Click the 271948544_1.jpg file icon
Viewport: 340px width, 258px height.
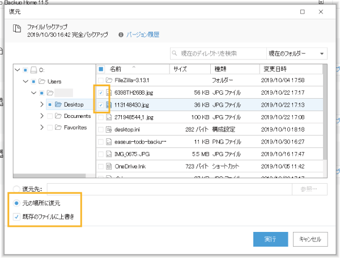(x=109, y=117)
